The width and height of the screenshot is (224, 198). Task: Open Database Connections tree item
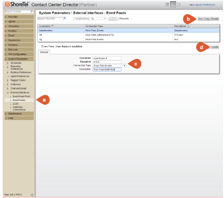click(x=19, y=109)
